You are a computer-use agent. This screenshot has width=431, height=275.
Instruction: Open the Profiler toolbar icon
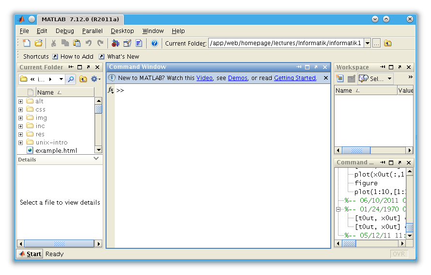(x=139, y=43)
